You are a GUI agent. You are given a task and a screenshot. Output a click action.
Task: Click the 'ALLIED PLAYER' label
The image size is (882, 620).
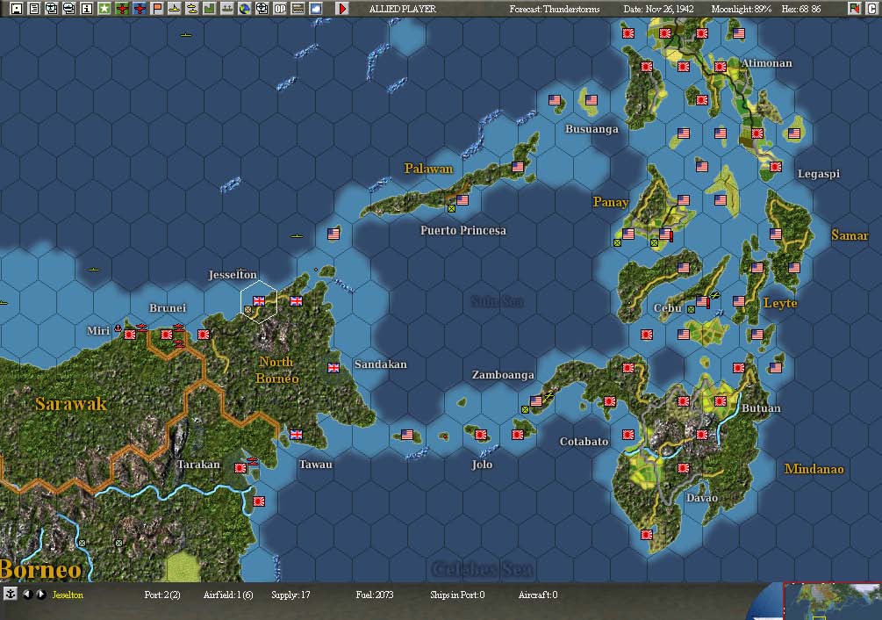click(x=402, y=9)
